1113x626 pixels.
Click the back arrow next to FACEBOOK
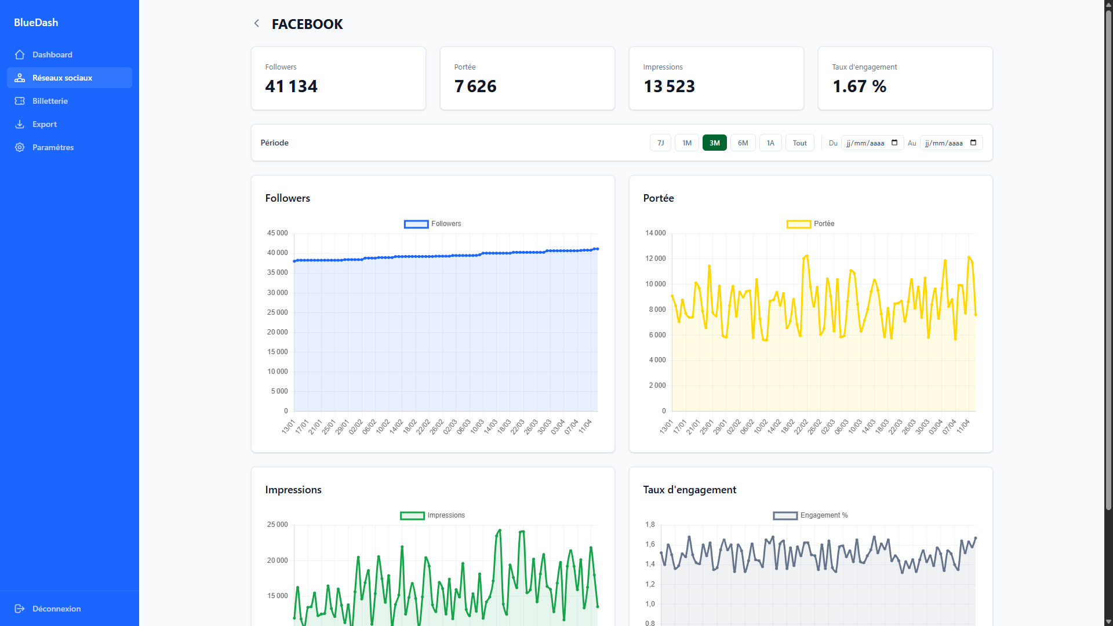(x=257, y=23)
